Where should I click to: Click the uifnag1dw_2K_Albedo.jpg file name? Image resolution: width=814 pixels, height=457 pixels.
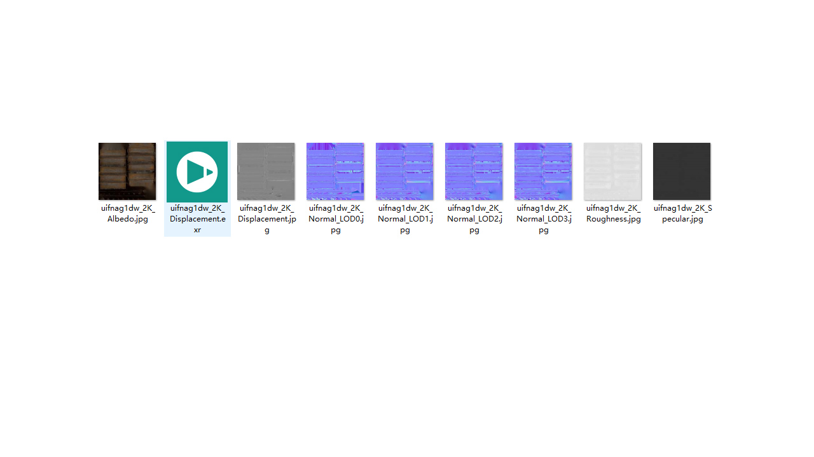coord(127,213)
